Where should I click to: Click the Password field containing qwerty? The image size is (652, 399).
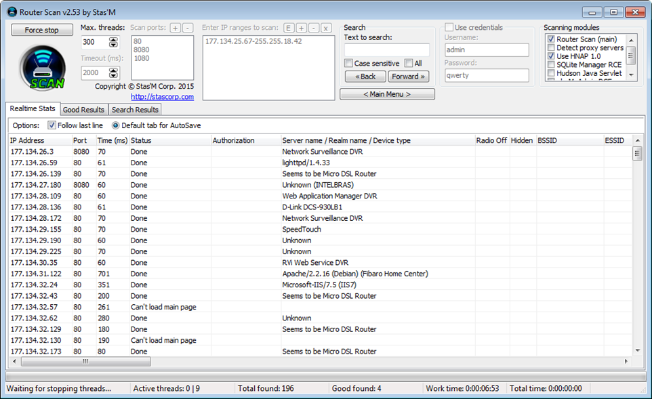[487, 76]
